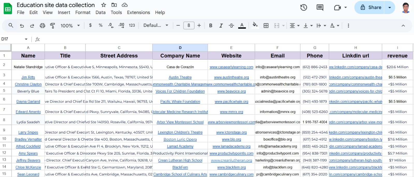This screenshot has width=414, height=177.
Task: Pick a cell fill color
Action: 255,25
